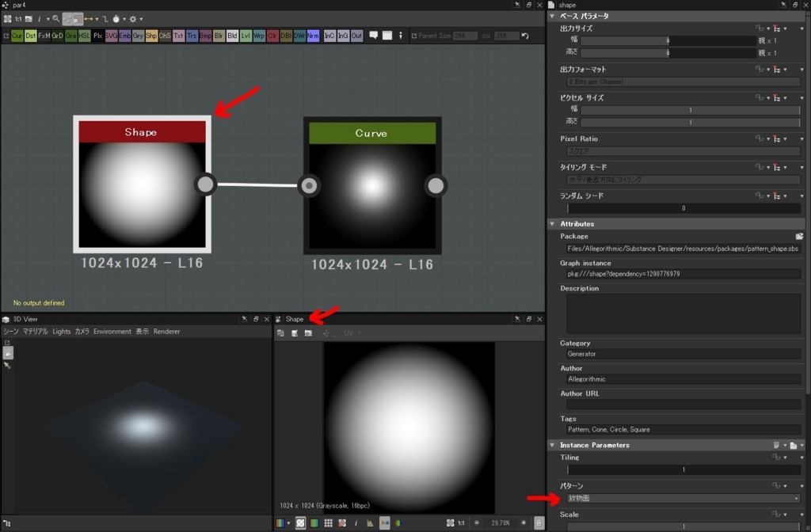The image size is (811, 532).
Task: Toggle the zoom lock in 2D view
Action: (539, 523)
